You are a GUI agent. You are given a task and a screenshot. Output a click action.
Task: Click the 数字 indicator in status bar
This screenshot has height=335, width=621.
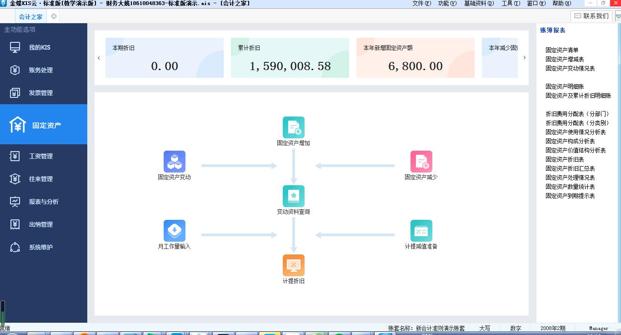point(516,328)
